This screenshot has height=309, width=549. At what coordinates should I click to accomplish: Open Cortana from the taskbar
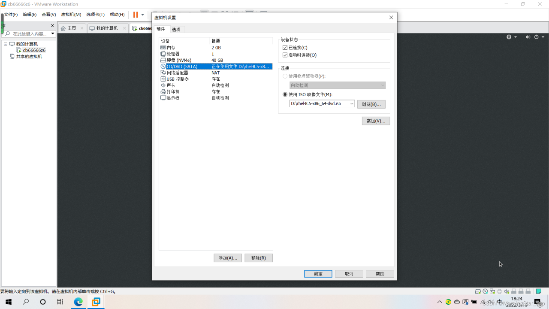43,302
